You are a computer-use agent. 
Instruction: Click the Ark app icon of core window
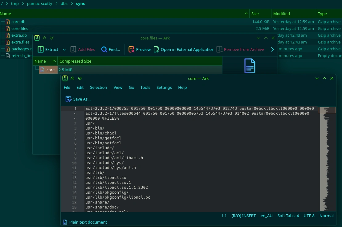coord(65,78)
